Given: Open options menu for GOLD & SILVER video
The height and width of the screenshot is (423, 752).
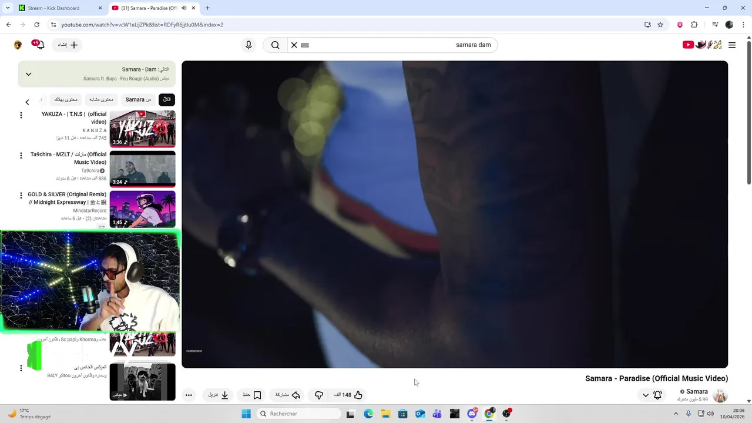Looking at the screenshot, I should [21, 195].
